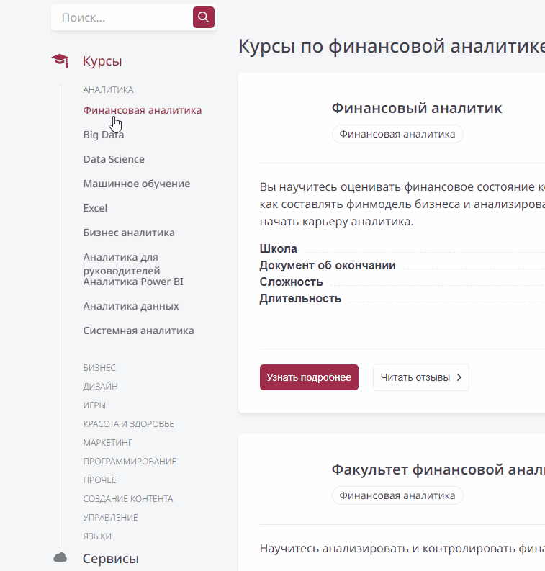Click the graduation cap Курсы icon
This screenshot has width=545, height=571.
(x=60, y=60)
